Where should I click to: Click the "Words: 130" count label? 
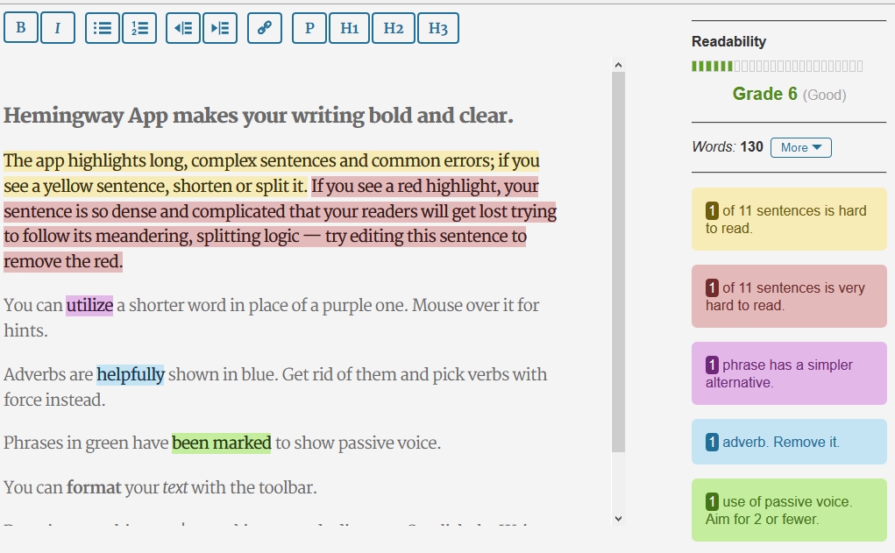pyautogui.click(x=728, y=146)
